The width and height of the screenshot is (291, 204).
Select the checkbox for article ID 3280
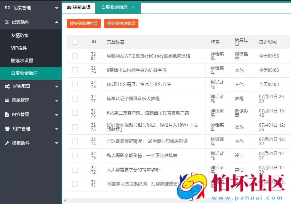pyautogui.click(x=75, y=56)
